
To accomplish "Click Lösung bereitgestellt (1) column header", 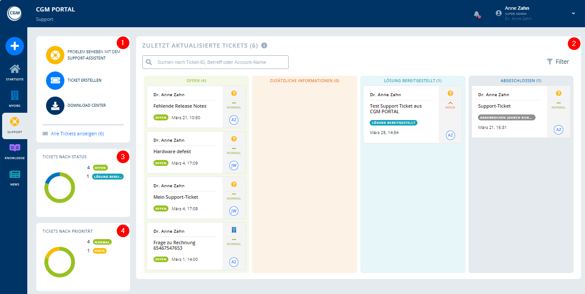I will 413,80.
